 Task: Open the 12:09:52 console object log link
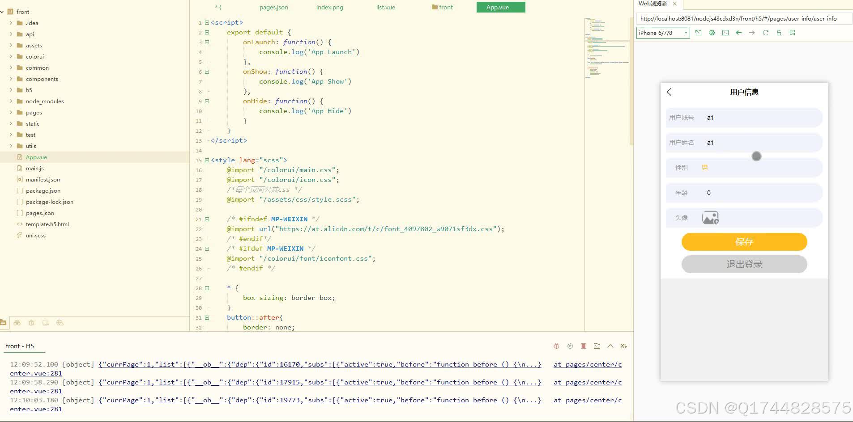tap(320, 364)
